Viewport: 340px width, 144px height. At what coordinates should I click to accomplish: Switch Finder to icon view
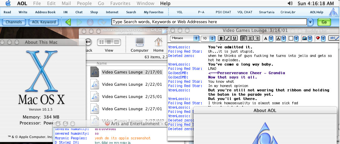coord(101,42)
